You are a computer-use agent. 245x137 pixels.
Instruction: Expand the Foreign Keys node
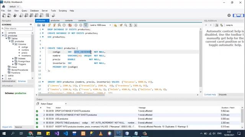(x=13, y=61)
